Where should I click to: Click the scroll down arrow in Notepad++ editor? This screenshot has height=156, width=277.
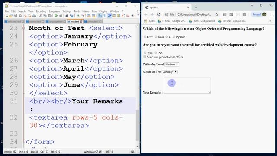click(137, 146)
